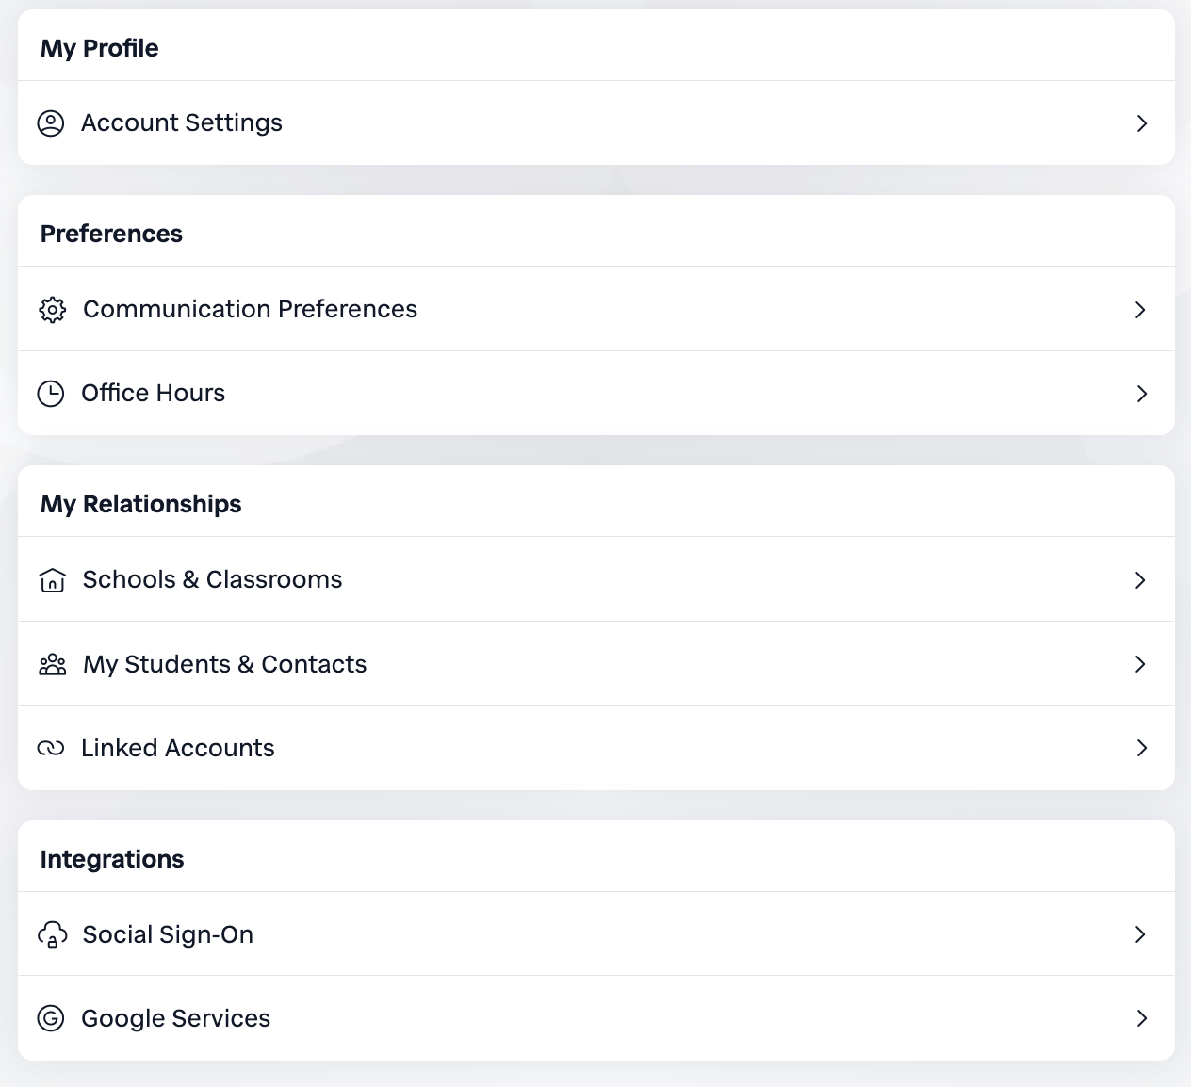The image size is (1191, 1087).
Task: Click the Google G icon
Action: pyautogui.click(x=51, y=1018)
